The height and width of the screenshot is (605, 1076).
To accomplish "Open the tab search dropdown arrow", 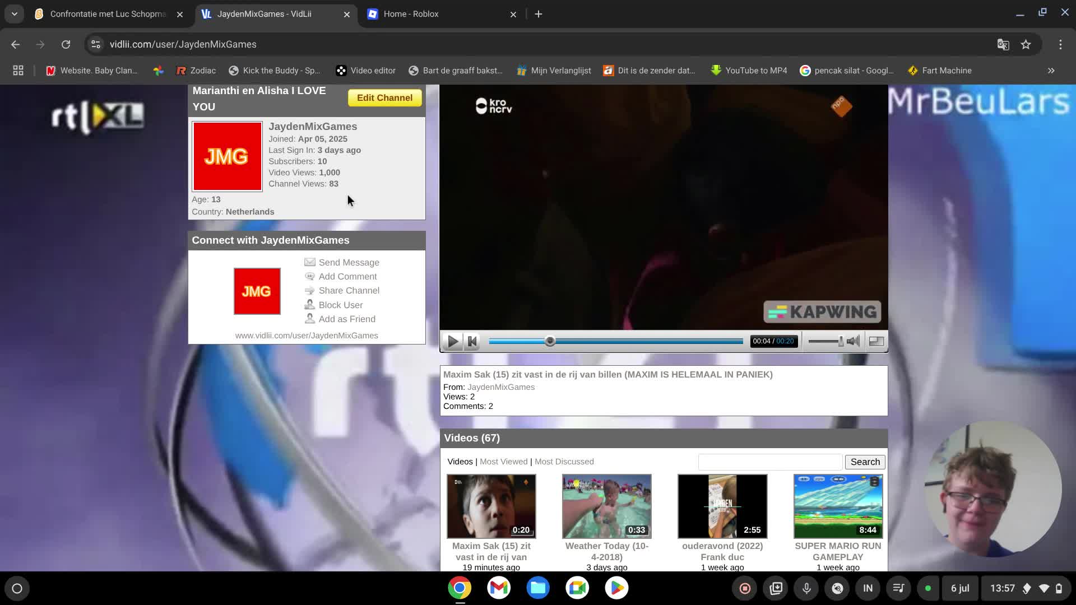I will pyautogui.click(x=14, y=14).
